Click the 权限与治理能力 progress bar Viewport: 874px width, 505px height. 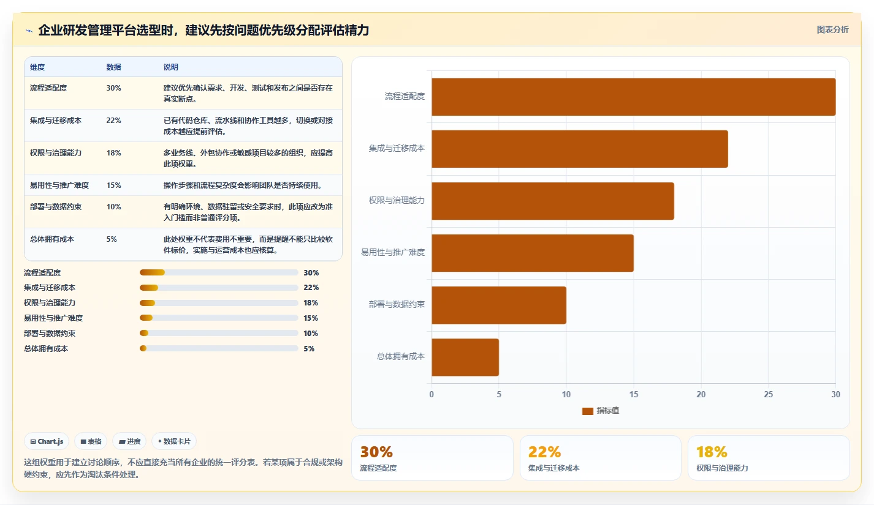pyautogui.click(x=219, y=303)
